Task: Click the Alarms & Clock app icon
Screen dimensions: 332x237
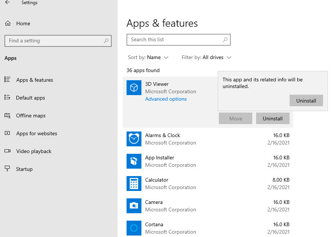Action: click(x=134, y=139)
